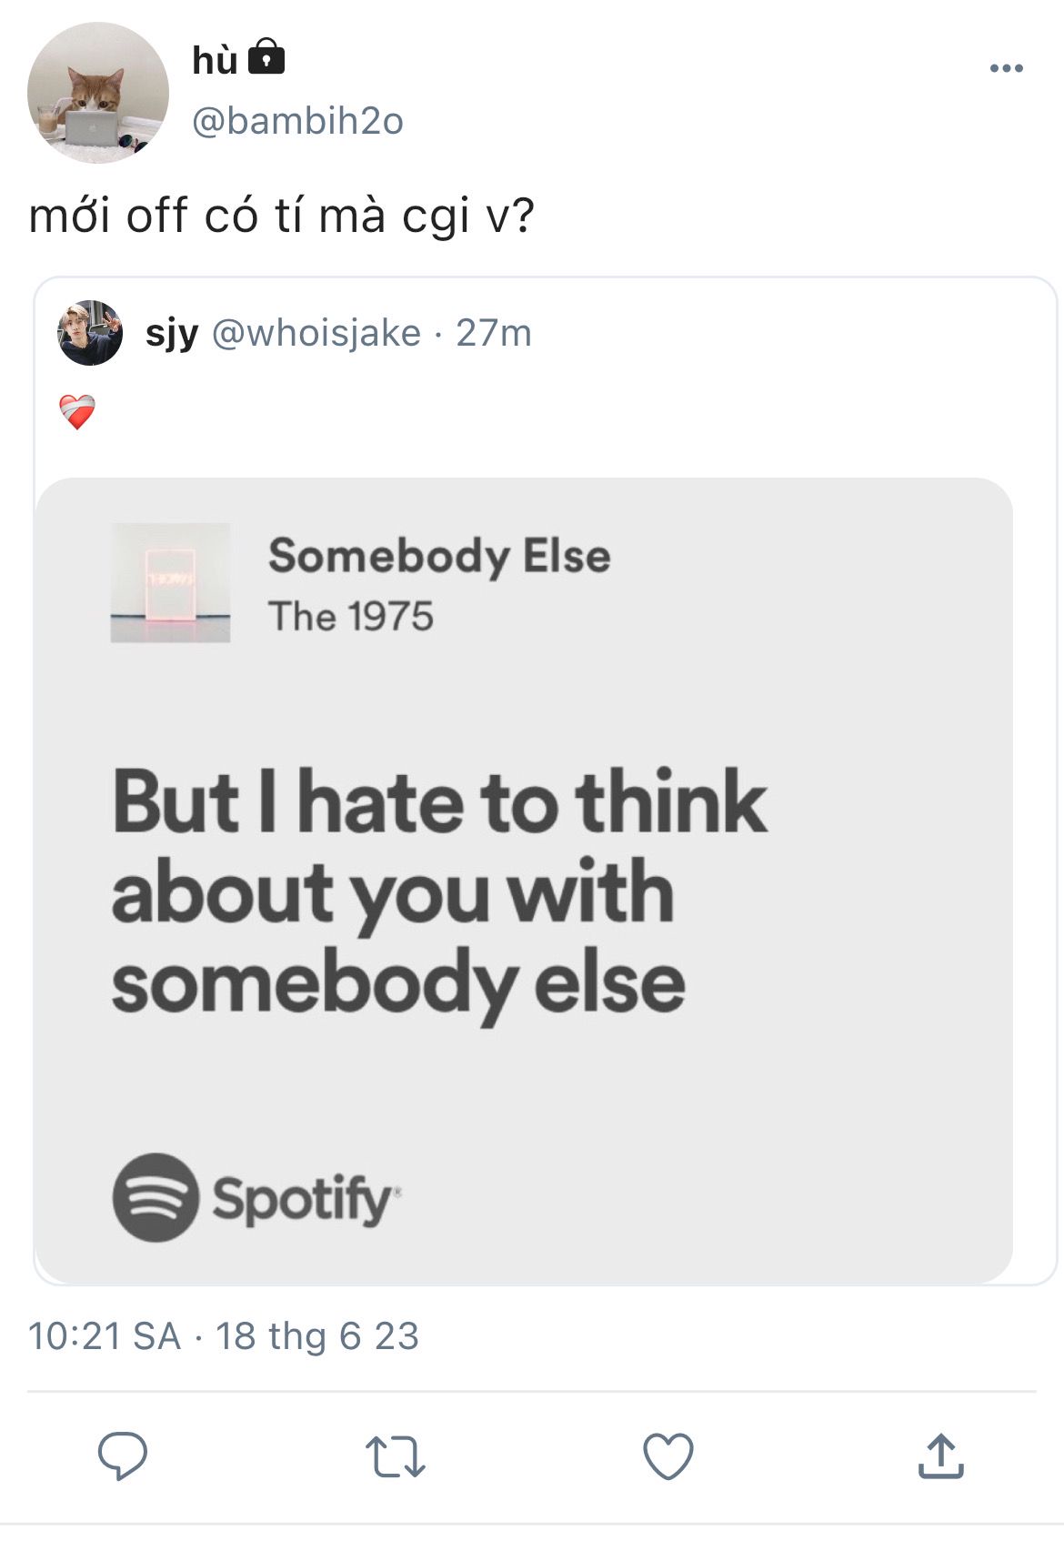Open the Spotify lyric card image
Image resolution: width=1064 pixels, height=1541 pixels.
pyautogui.click(x=523, y=881)
